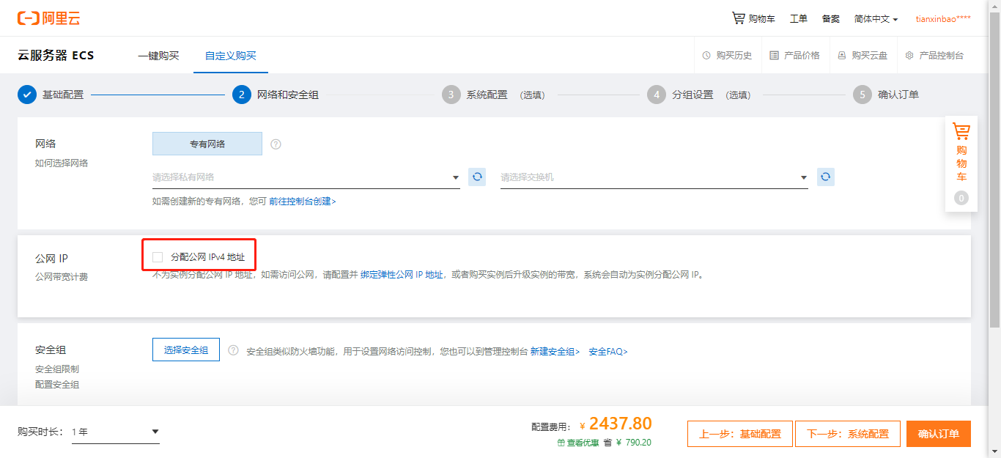This screenshot has width=1001, height=458.
Task: Open 产品价格 link
Action: [802, 55]
